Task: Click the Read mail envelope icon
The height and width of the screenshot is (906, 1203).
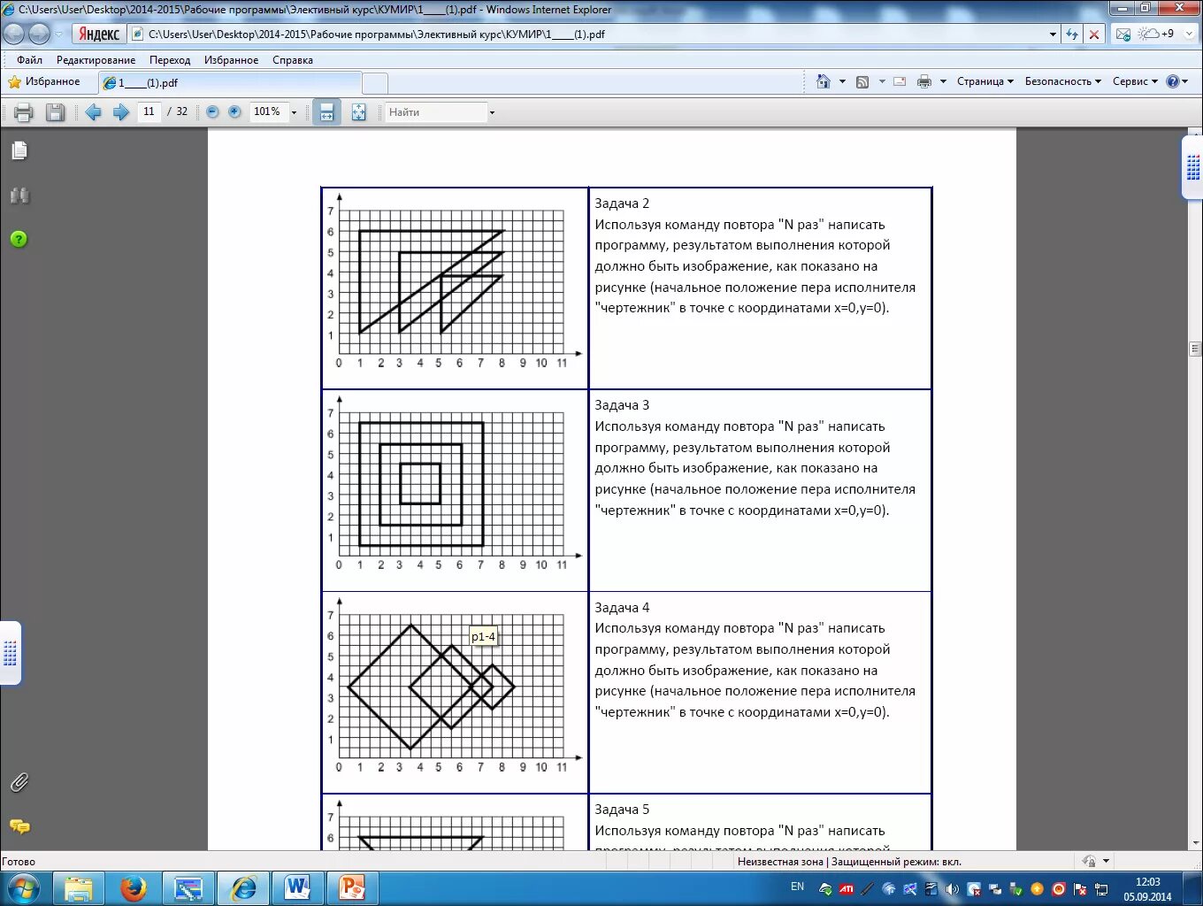Action: [900, 81]
